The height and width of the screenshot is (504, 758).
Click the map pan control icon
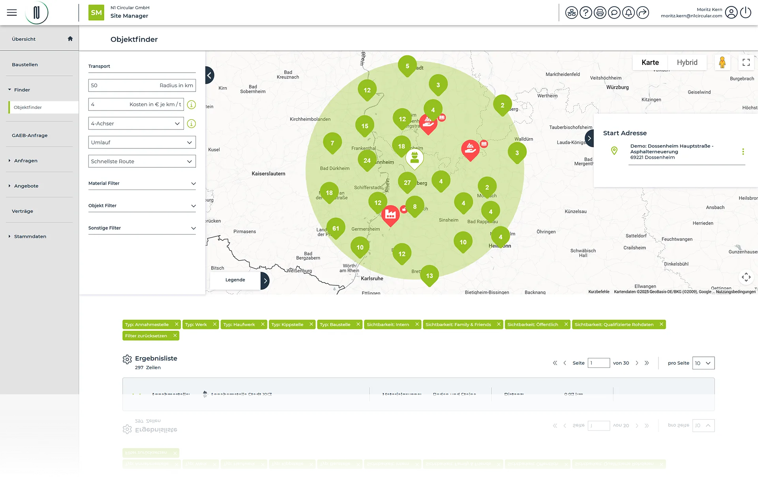pos(746,277)
